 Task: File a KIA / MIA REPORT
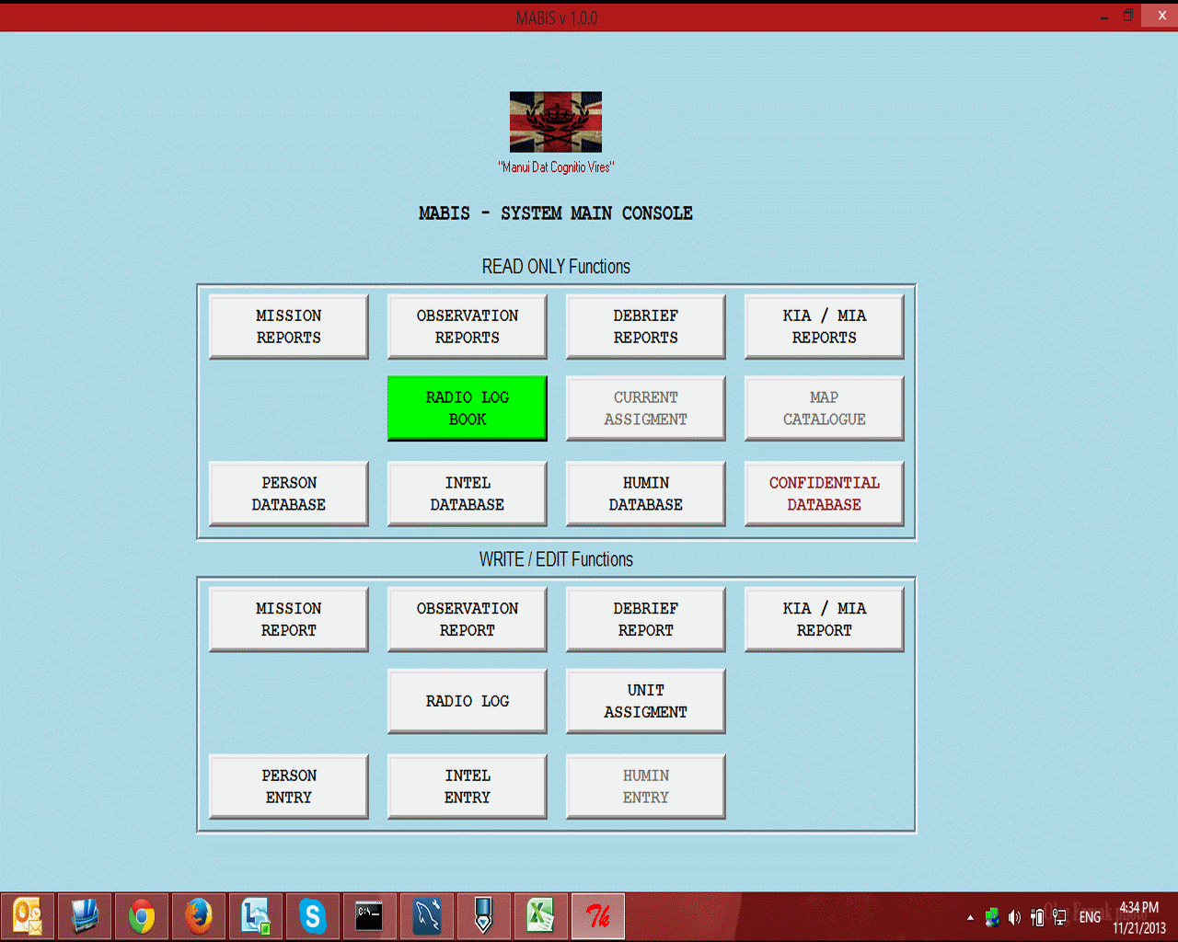825,619
